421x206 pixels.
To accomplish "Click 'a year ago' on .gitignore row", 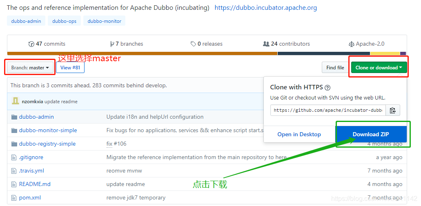I will coord(389,157).
